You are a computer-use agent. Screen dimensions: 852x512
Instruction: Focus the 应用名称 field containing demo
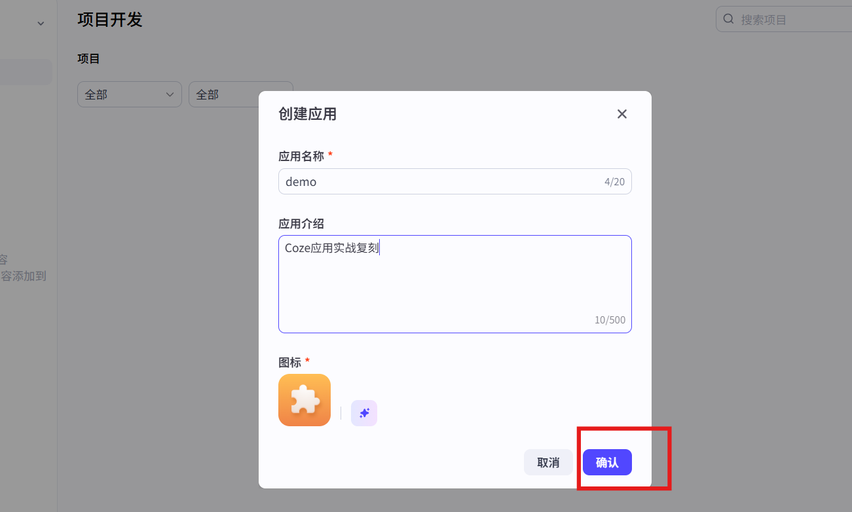pyautogui.click(x=454, y=181)
